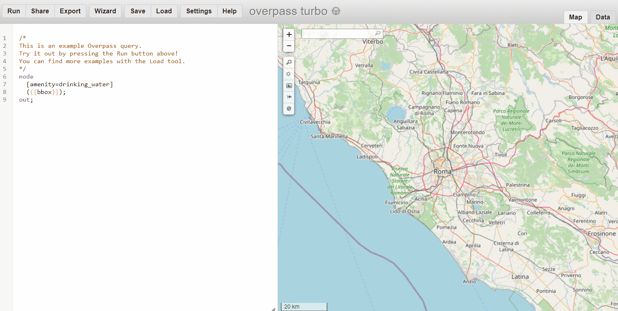618x311 pixels.
Task: Save the current query
Action: pyautogui.click(x=138, y=11)
